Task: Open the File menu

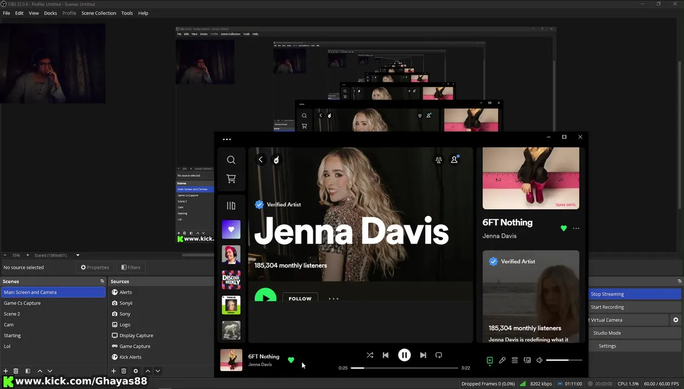Action: tap(6, 13)
